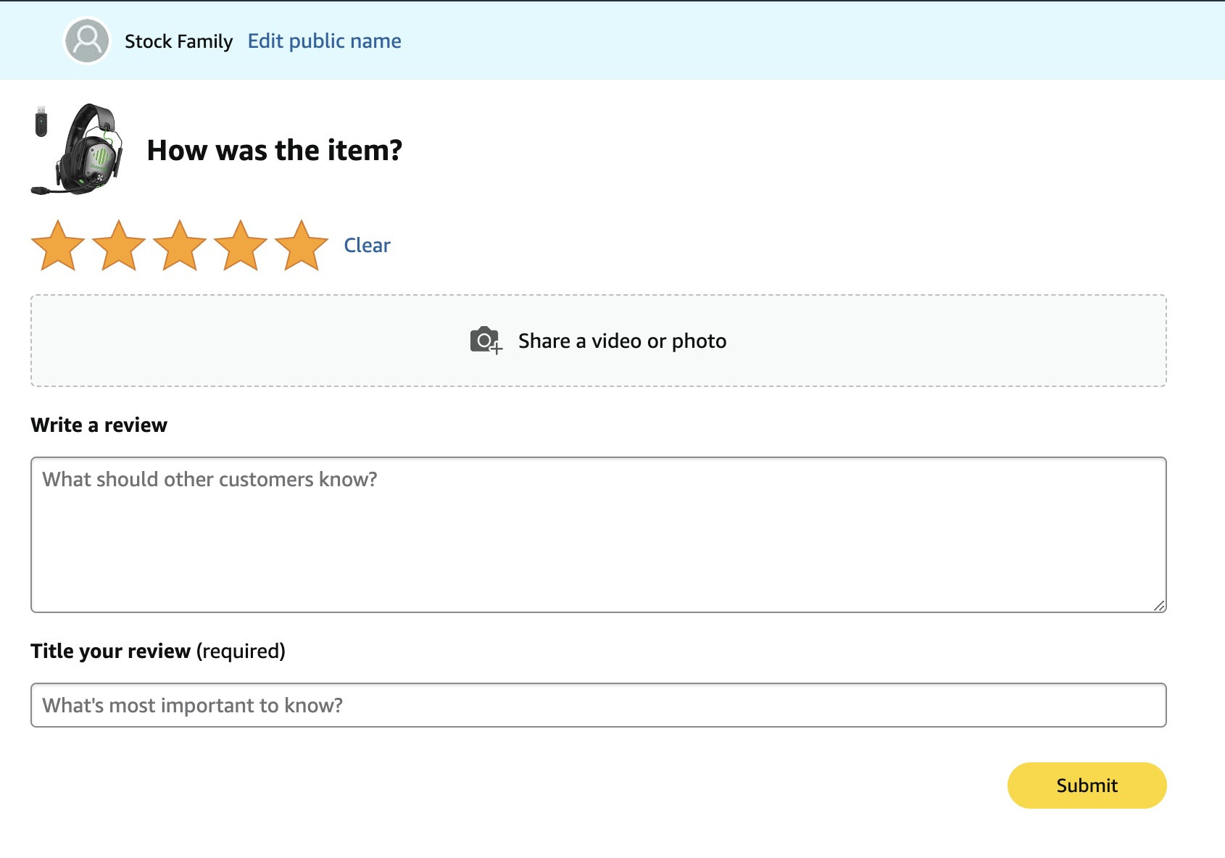Open the headset product thumbnail
Viewport: 1225px width, 858px height.
[78, 149]
